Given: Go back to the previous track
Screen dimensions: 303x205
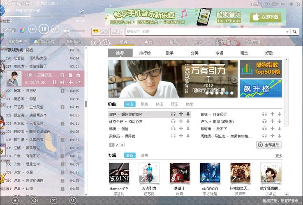Looking at the screenshot, I should [32, 29].
